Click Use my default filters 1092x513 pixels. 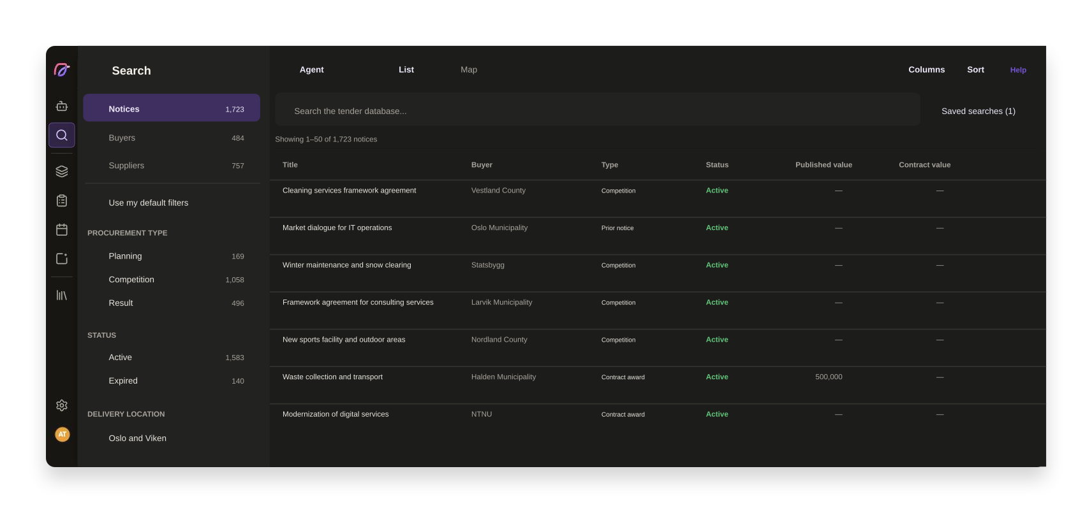149,203
